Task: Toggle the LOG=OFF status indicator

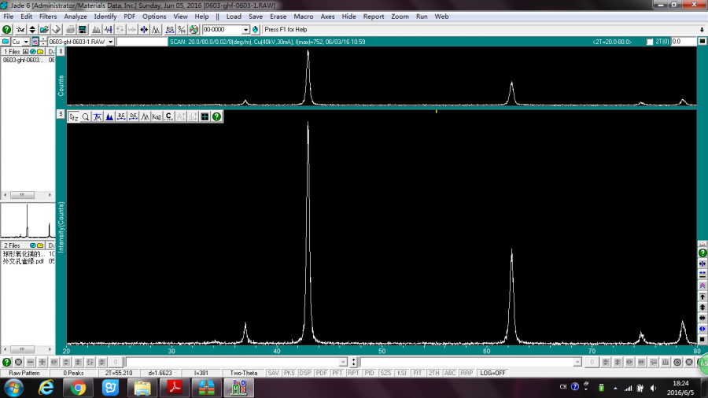Action: 492,373
